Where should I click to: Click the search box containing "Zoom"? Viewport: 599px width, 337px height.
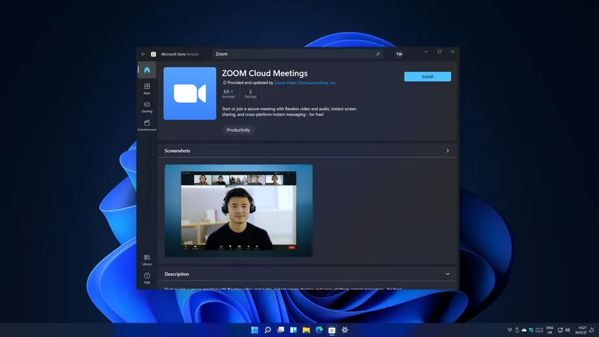click(x=293, y=54)
